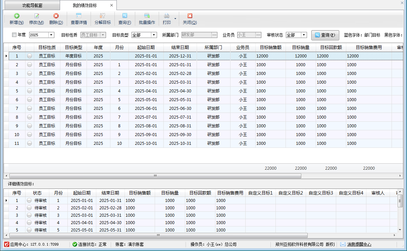The image size is (407, 251).
Task: Click the 新增 (Add) toolbar icon
Action: pos(16,16)
